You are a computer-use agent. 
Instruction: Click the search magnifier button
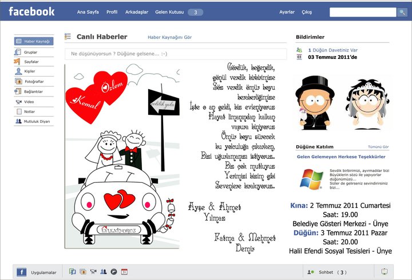click(402, 12)
